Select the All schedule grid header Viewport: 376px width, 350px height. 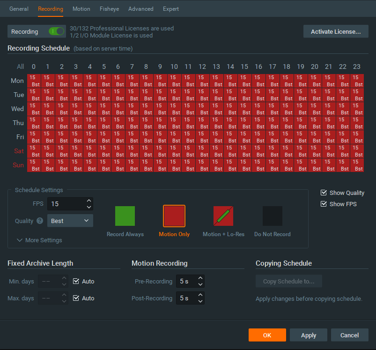pyautogui.click(x=20, y=67)
